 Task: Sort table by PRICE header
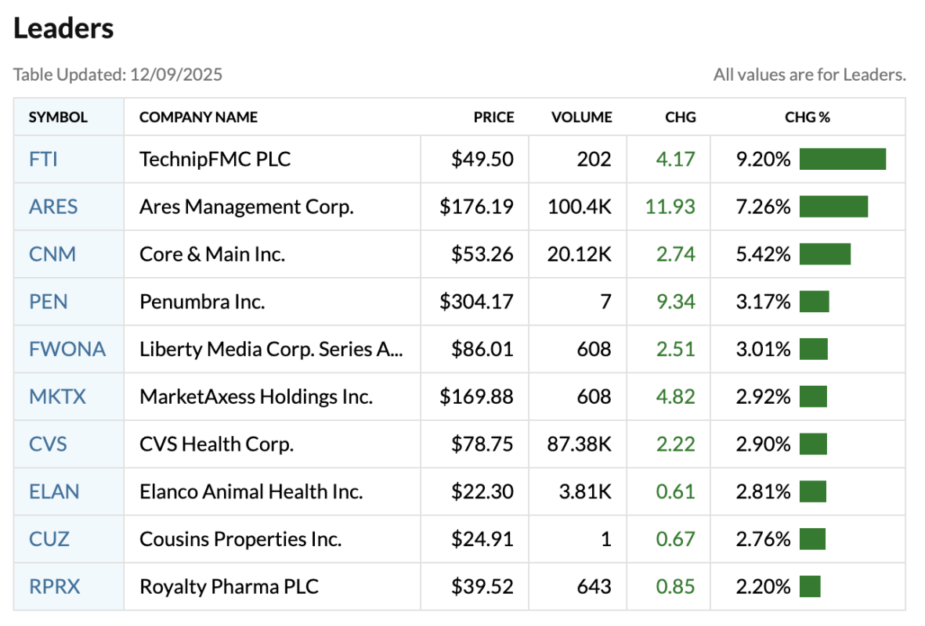pyautogui.click(x=493, y=117)
